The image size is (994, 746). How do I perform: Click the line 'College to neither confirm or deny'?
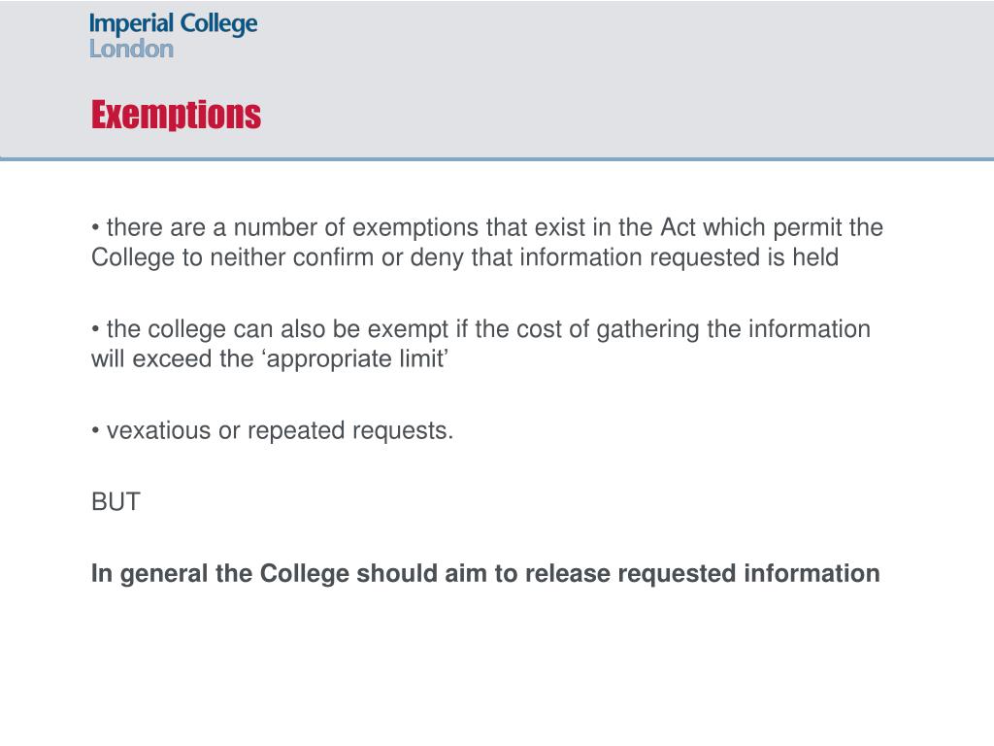[465, 257]
